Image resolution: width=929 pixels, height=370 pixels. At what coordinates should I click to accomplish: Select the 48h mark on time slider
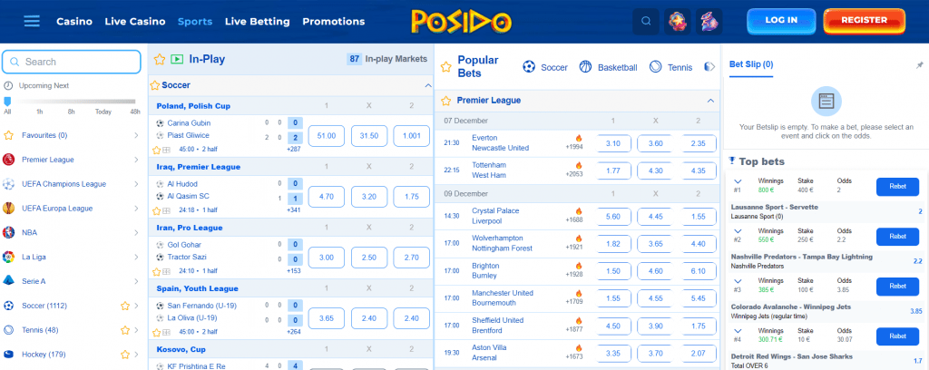pyautogui.click(x=135, y=112)
